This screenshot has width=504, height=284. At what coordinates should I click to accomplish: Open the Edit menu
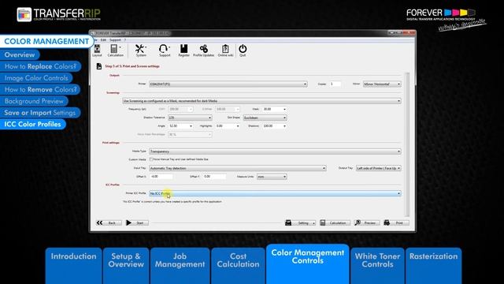point(103,40)
